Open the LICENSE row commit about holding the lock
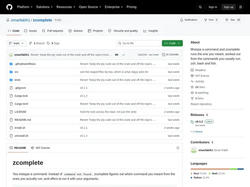Screen dimensions: 250x187 108,112
